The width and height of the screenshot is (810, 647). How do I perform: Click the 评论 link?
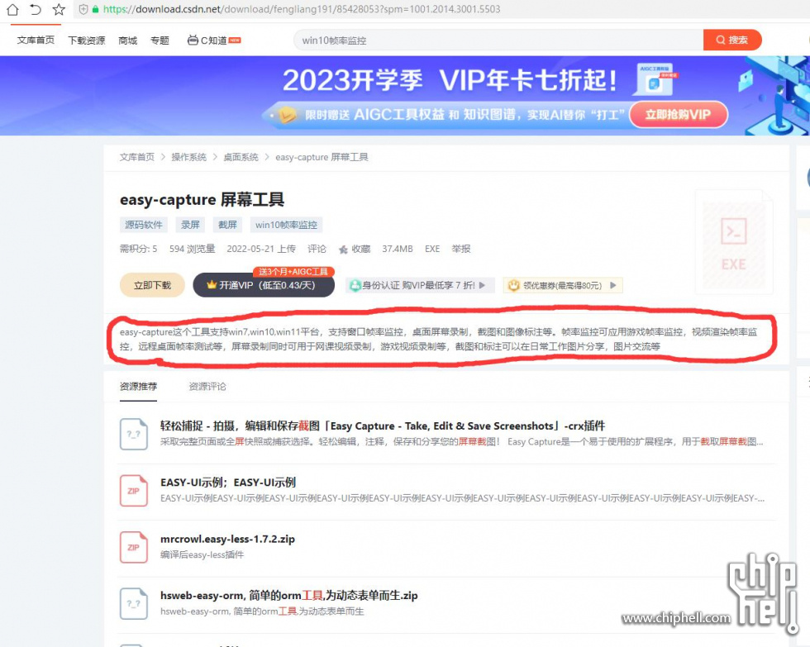pos(317,249)
